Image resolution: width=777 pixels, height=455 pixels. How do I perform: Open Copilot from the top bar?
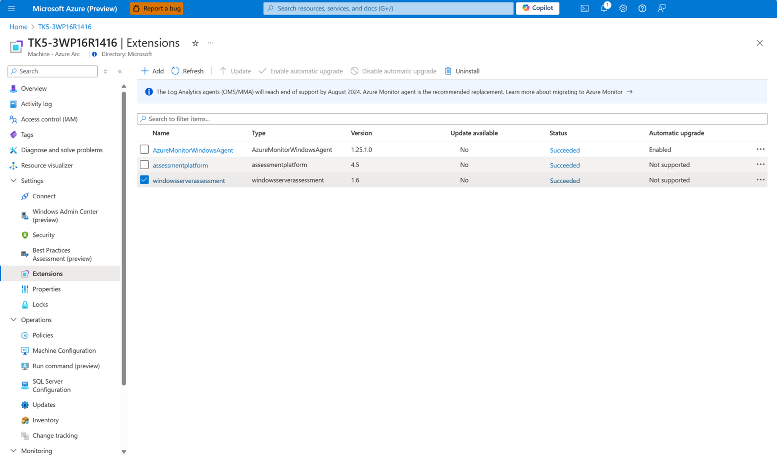pyautogui.click(x=537, y=8)
